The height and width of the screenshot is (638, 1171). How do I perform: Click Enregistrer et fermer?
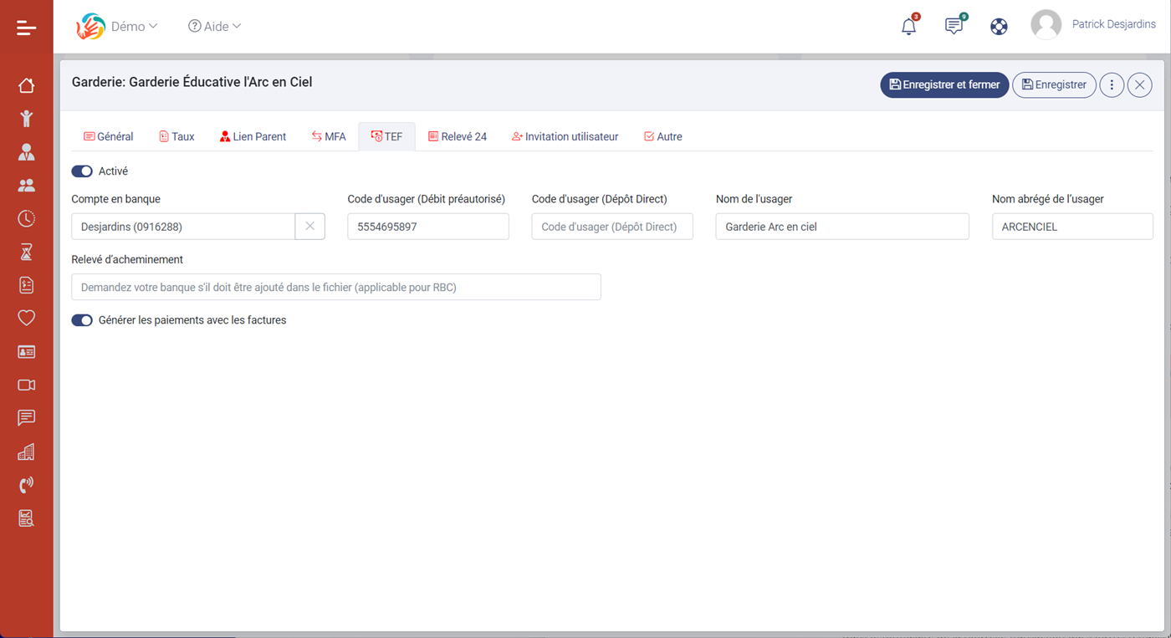pos(944,84)
